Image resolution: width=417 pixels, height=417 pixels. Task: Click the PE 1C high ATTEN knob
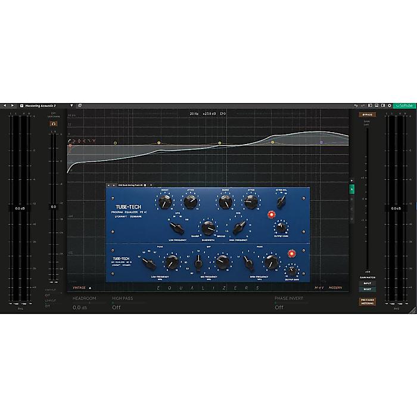click(251, 201)
